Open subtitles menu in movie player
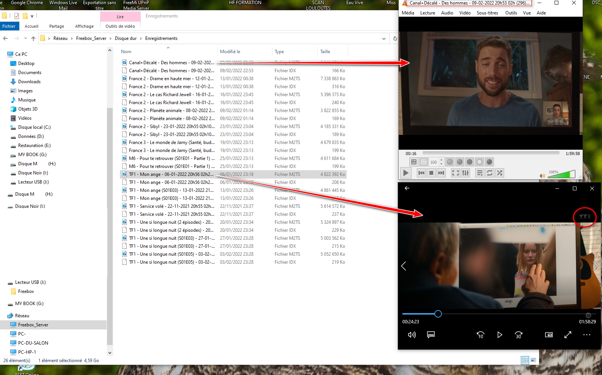Viewport: 602px width, 375px height. point(431,335)
